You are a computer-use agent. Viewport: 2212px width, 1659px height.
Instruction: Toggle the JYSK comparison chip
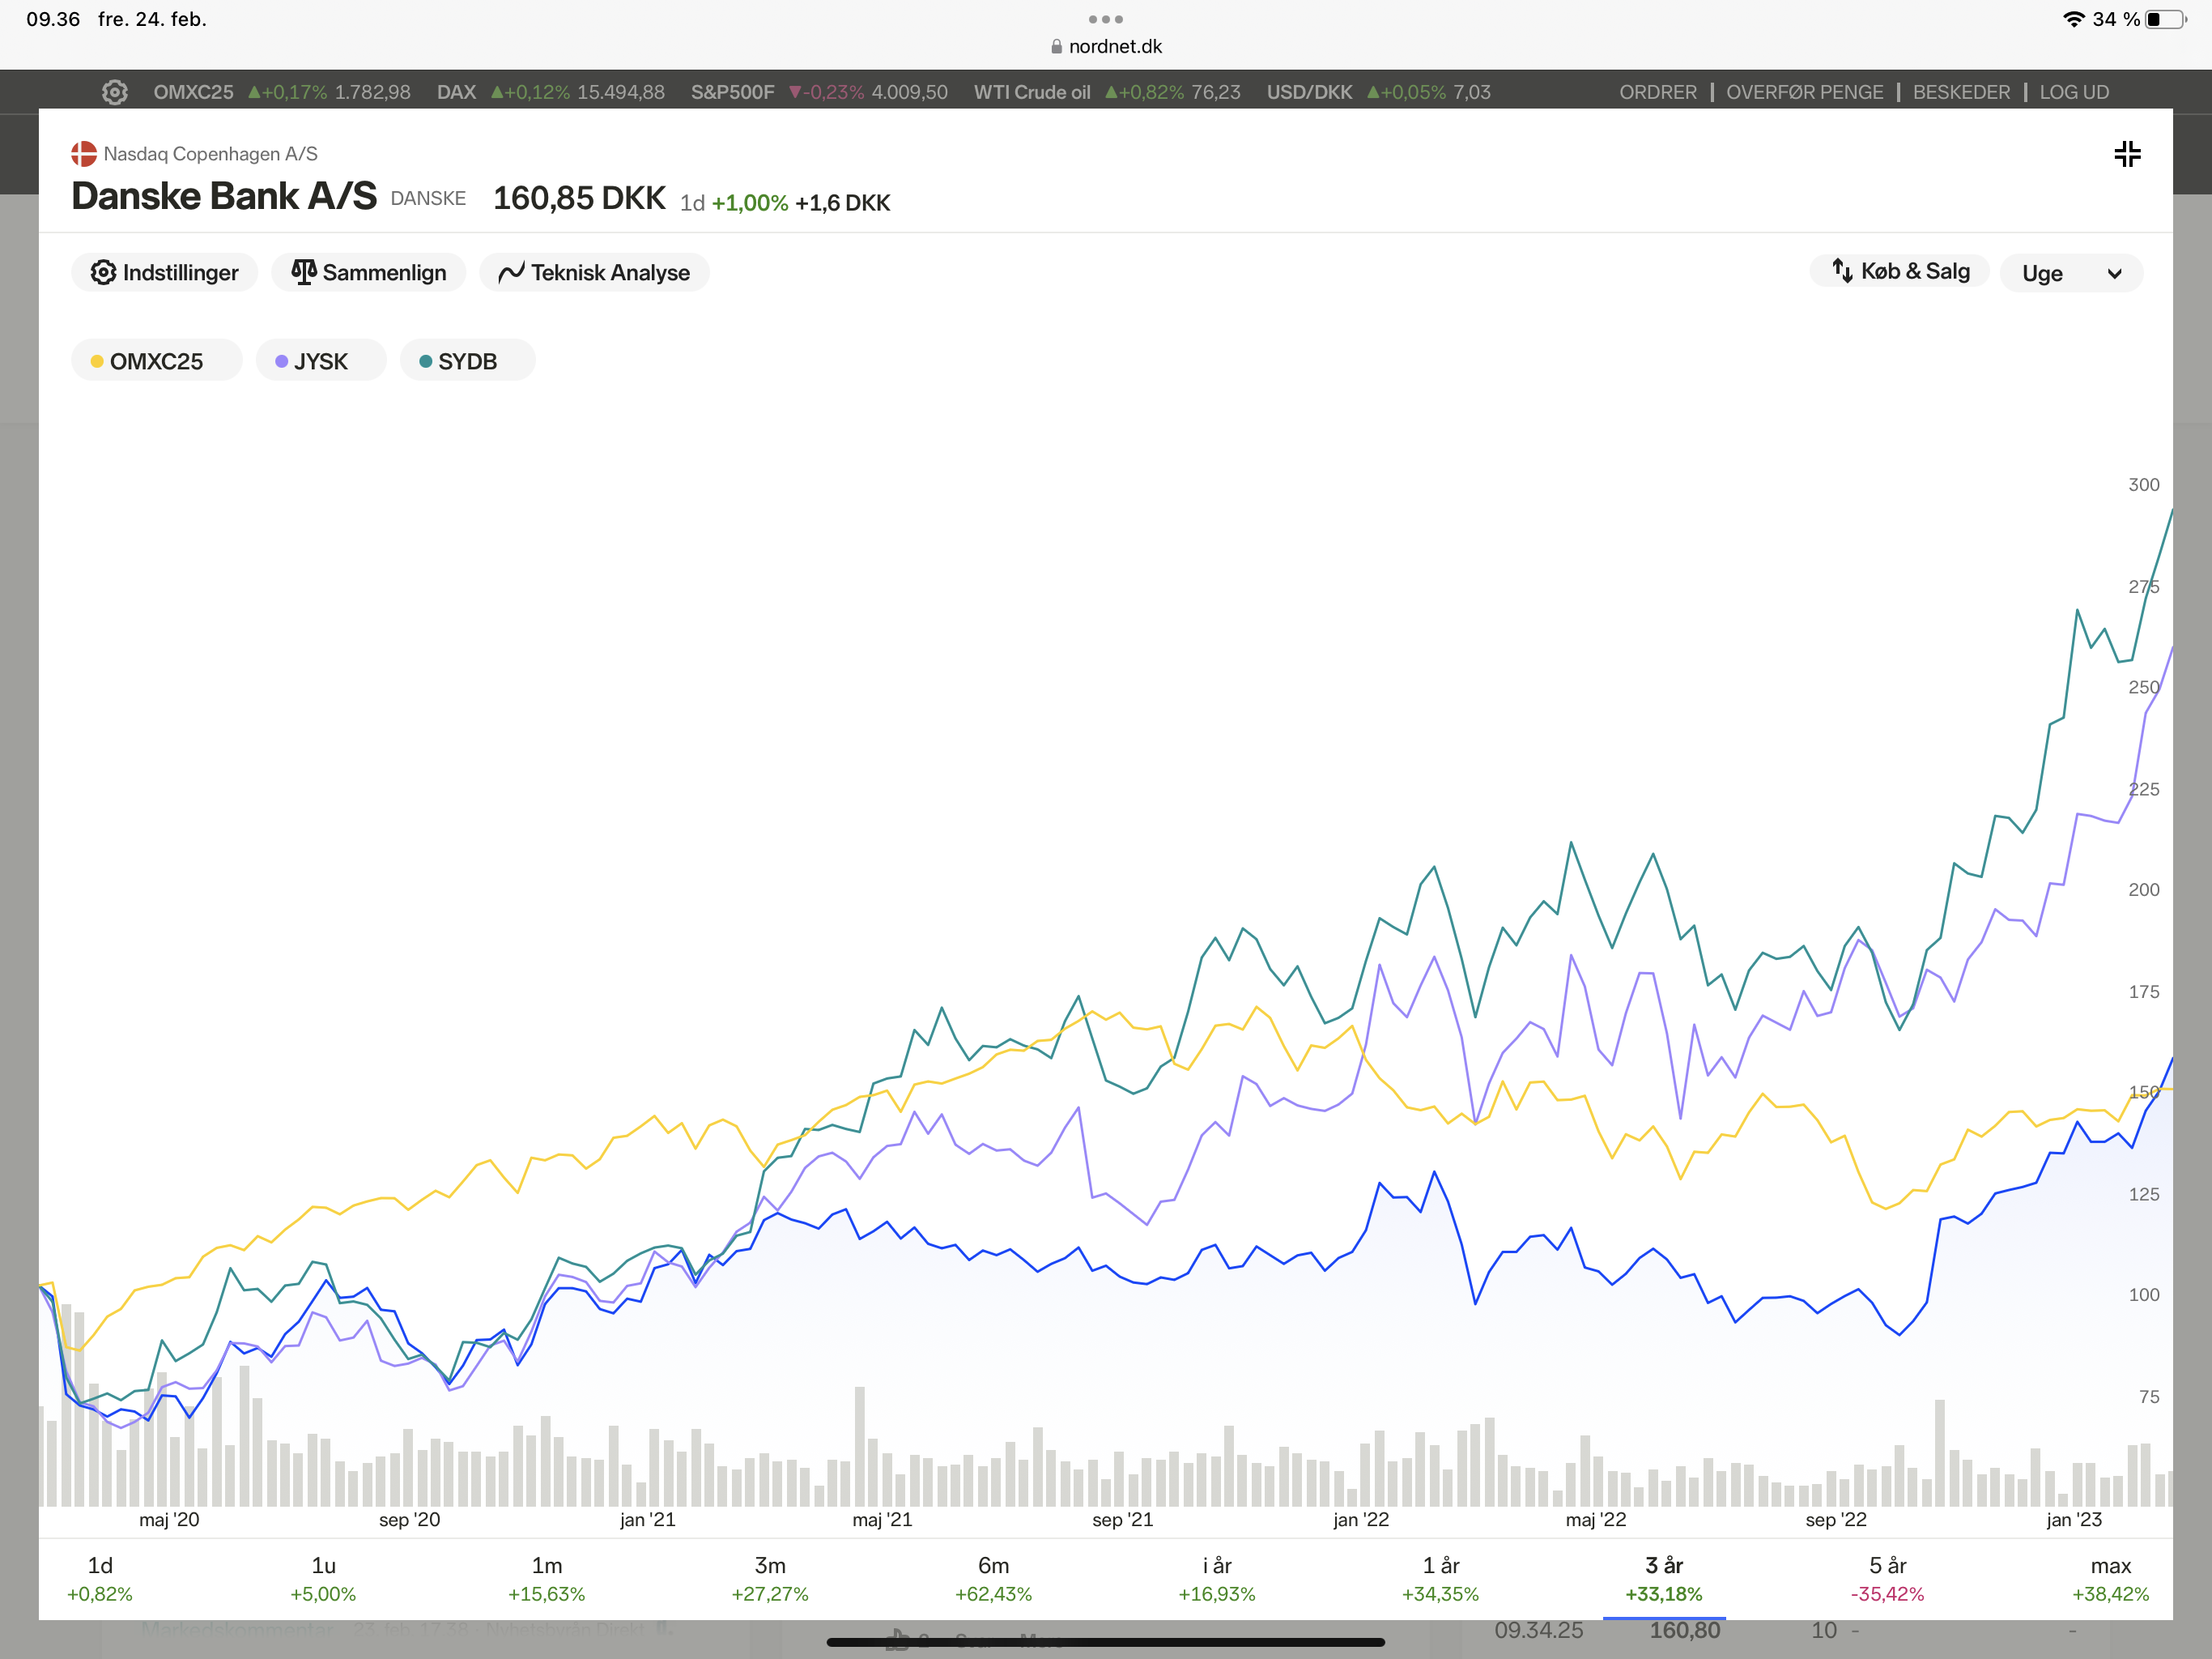321,361
